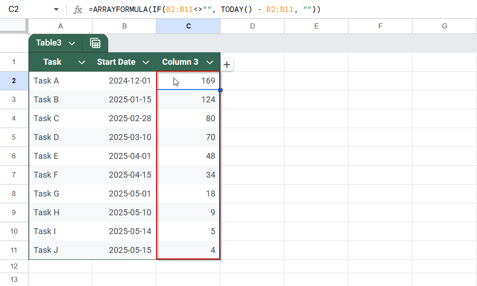The height and width of the screenshot is (286, 477).
Task: Select cell Task E
Action: tap(60, 156)
